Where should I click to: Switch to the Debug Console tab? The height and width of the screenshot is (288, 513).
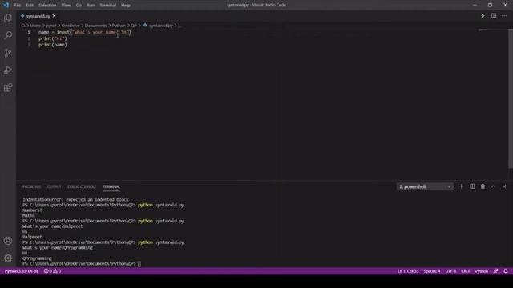pos(82,186)
